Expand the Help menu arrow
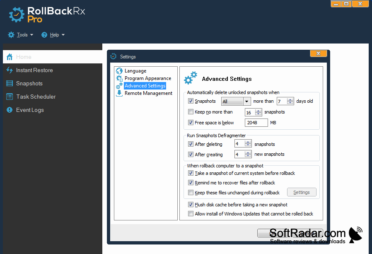This screenshot has height=254, width=372. click(x=63, y=35)
